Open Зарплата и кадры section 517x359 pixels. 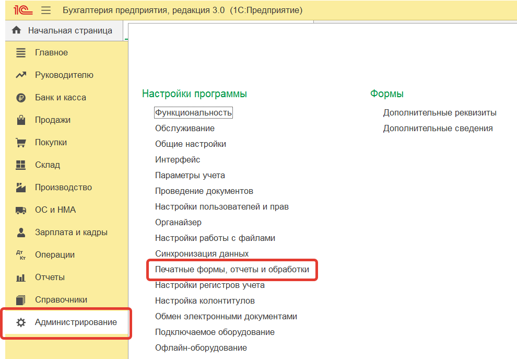71,233
